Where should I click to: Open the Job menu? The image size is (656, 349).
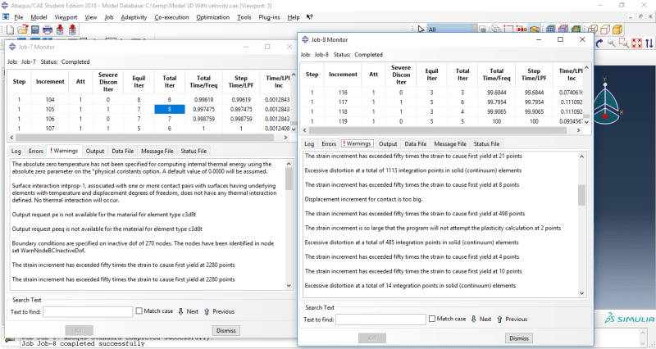109,17
